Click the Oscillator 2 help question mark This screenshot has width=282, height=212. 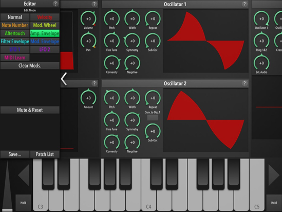tap(245, 83)
